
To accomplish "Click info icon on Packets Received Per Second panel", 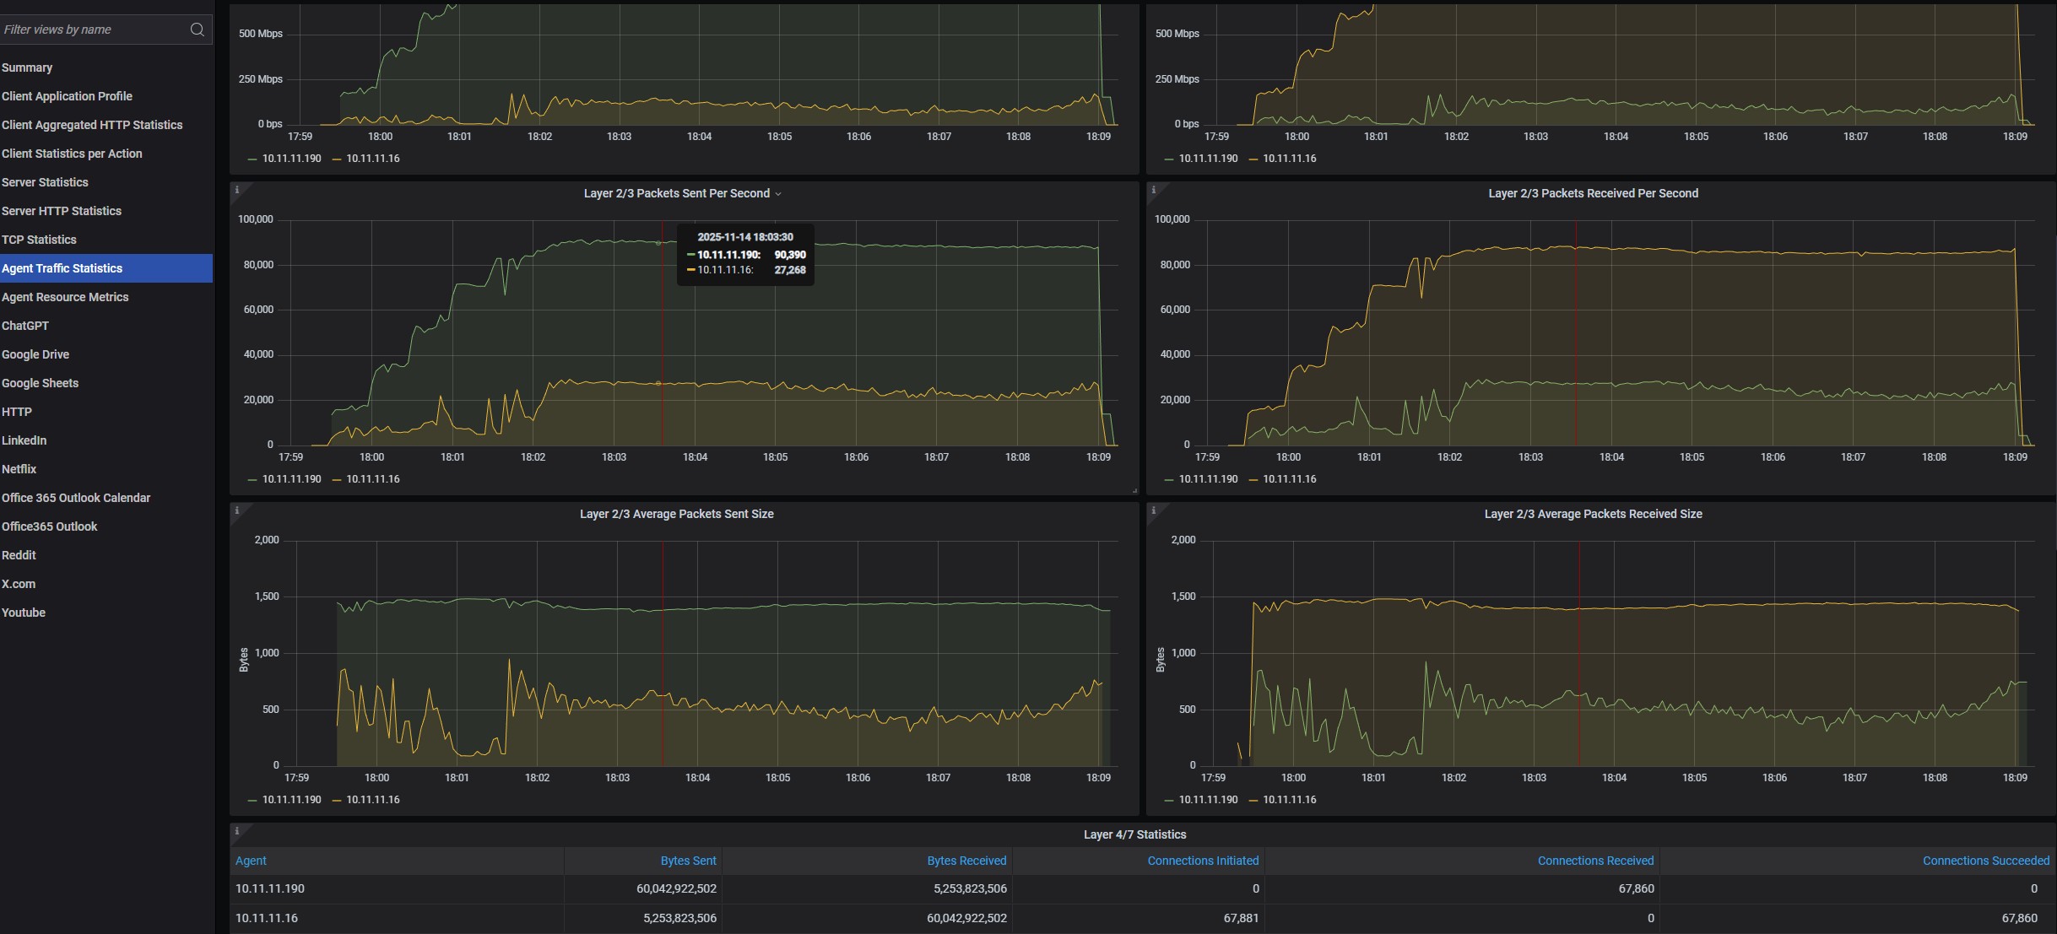I will click(1154, 190).
